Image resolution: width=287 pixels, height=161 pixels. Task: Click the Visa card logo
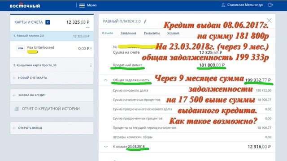tap(21, 48)
